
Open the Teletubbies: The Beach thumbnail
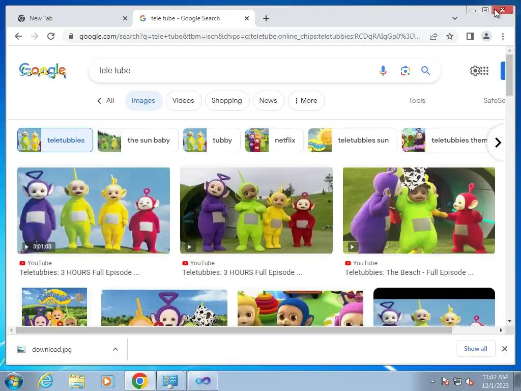pyautogui.click(x=419, y=210)
